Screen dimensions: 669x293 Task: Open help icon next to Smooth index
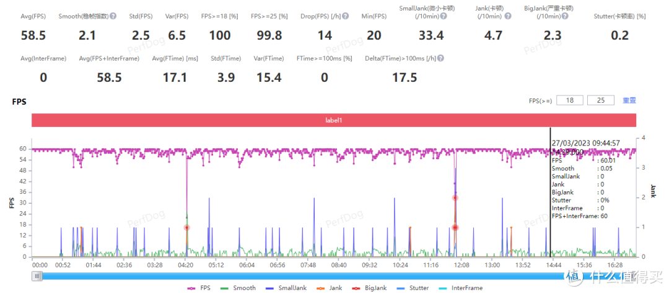tap(113, 16)
